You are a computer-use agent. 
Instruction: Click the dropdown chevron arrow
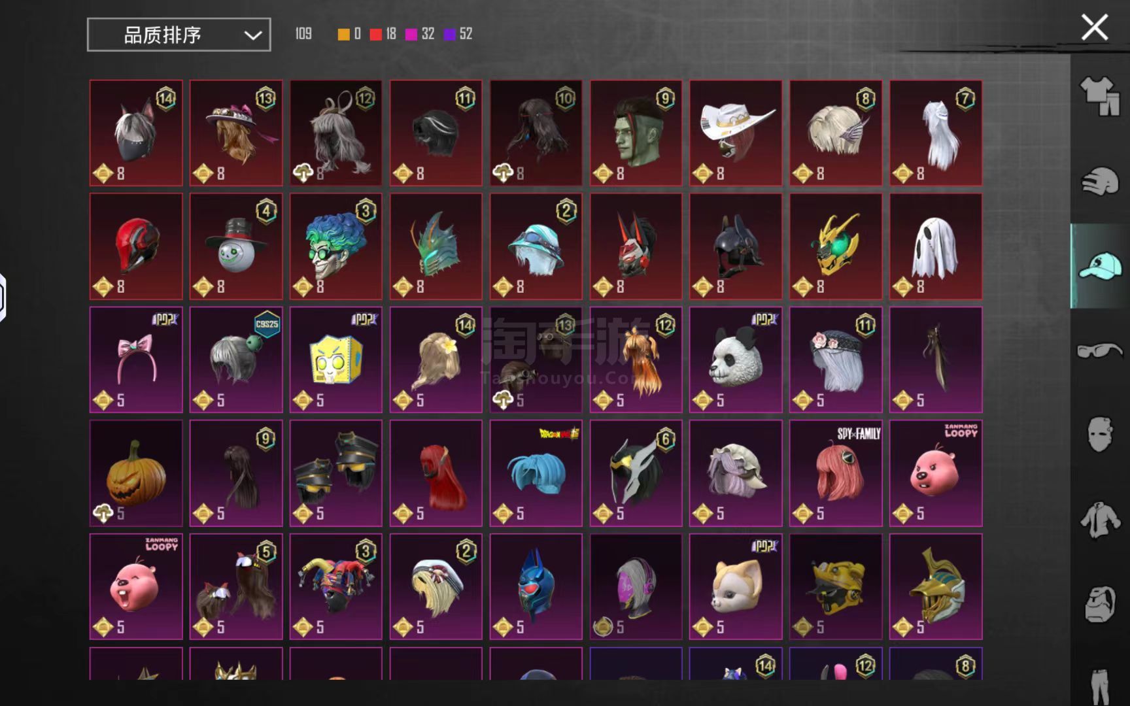(x=253, y=35)
